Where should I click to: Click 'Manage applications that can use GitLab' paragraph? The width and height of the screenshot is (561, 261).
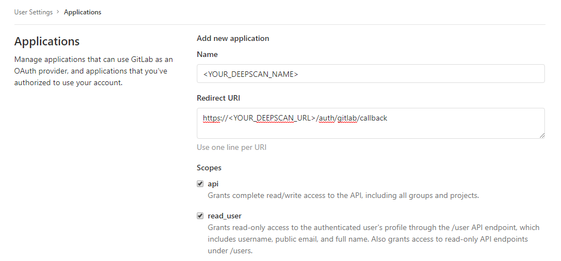[x=94, y=71]
